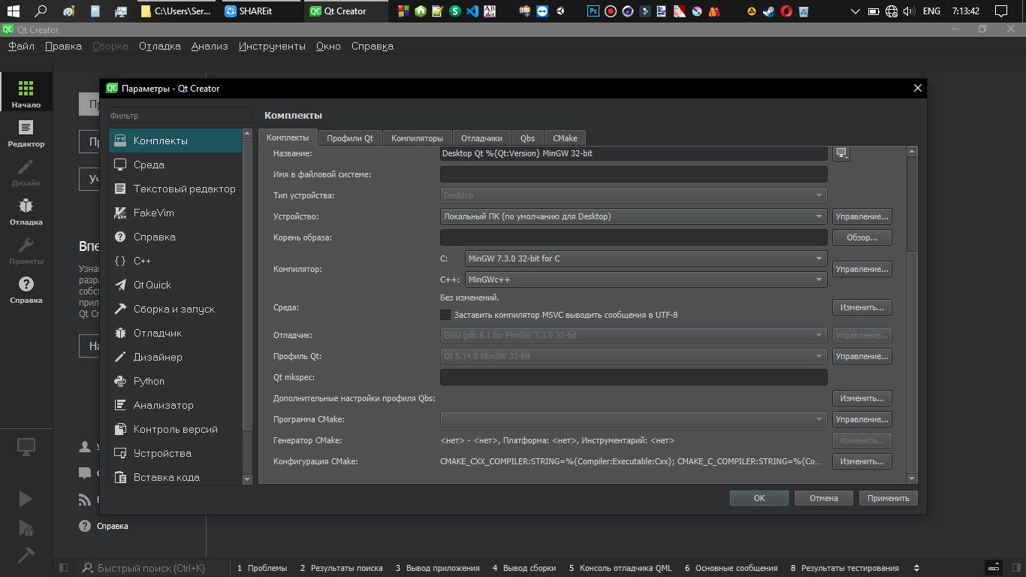
Task: Open Справка mode in the left sidebar
Action: point(26,288)
